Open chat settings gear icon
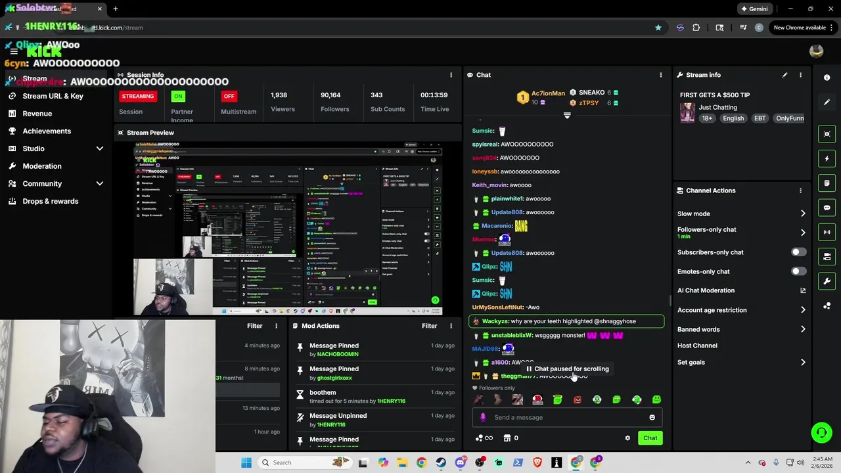This screenshot has width=841, height=473. [x=627, y=438]
